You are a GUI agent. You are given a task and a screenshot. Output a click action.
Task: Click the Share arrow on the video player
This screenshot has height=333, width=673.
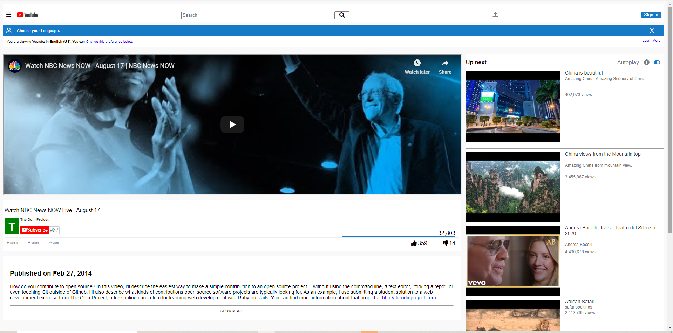444,64
